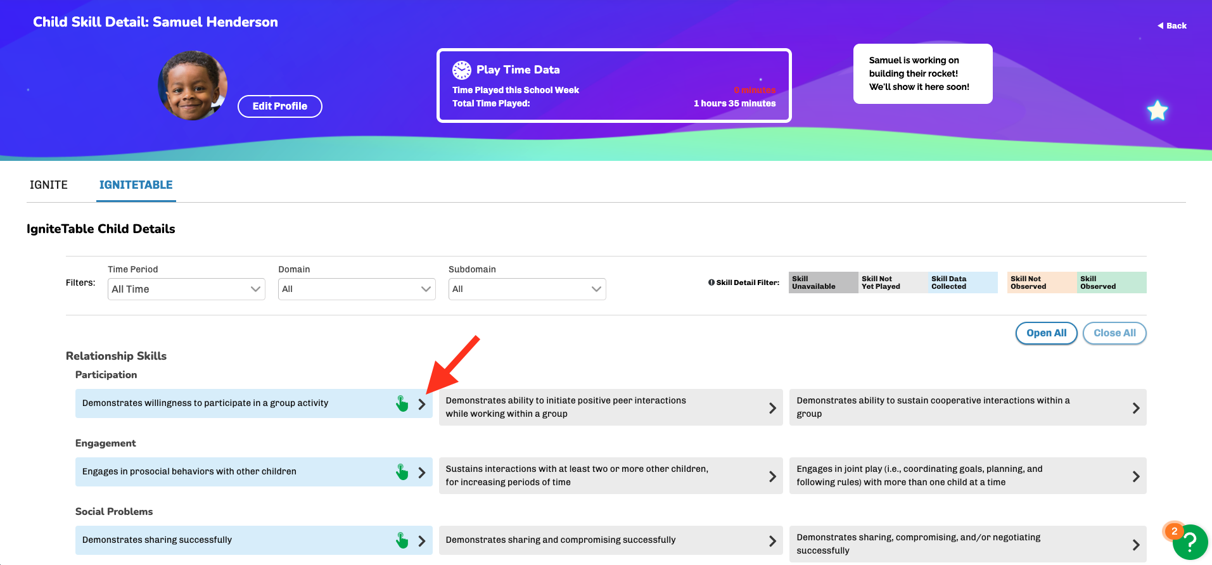
Task: Click the rocket building message card
Action: (x=923, y=73)
